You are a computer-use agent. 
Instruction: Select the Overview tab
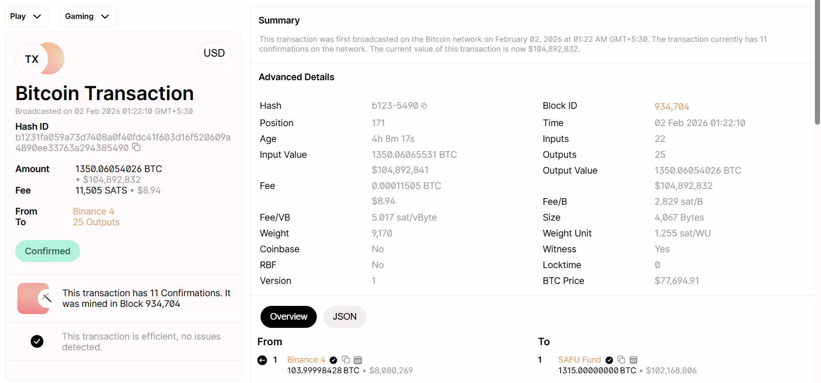[288, 317]
